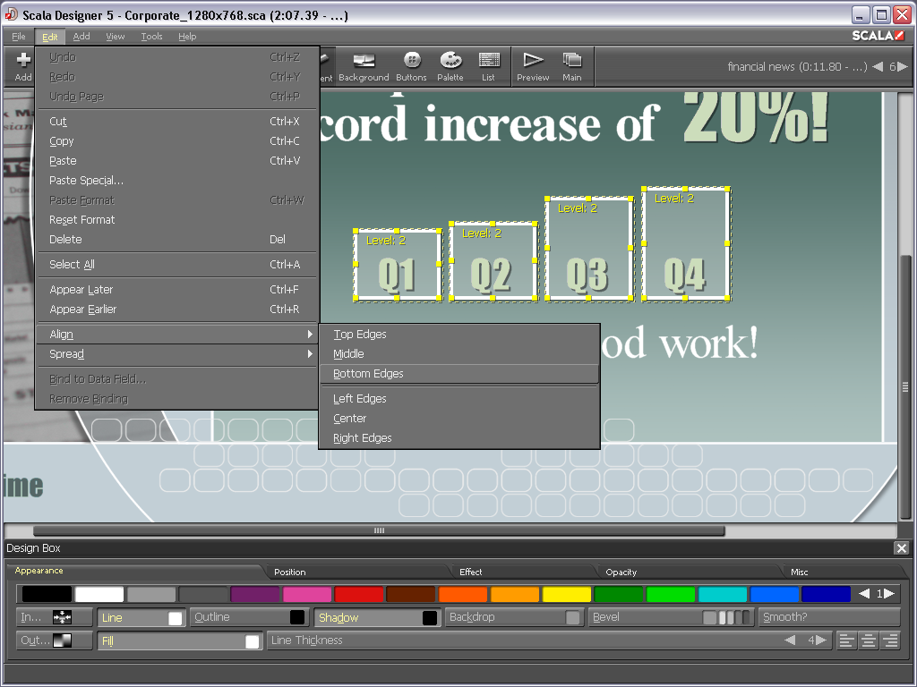The height and width of the screenshot is (687, 917).
Task: Open the List view icon
Action: (488, 66)
